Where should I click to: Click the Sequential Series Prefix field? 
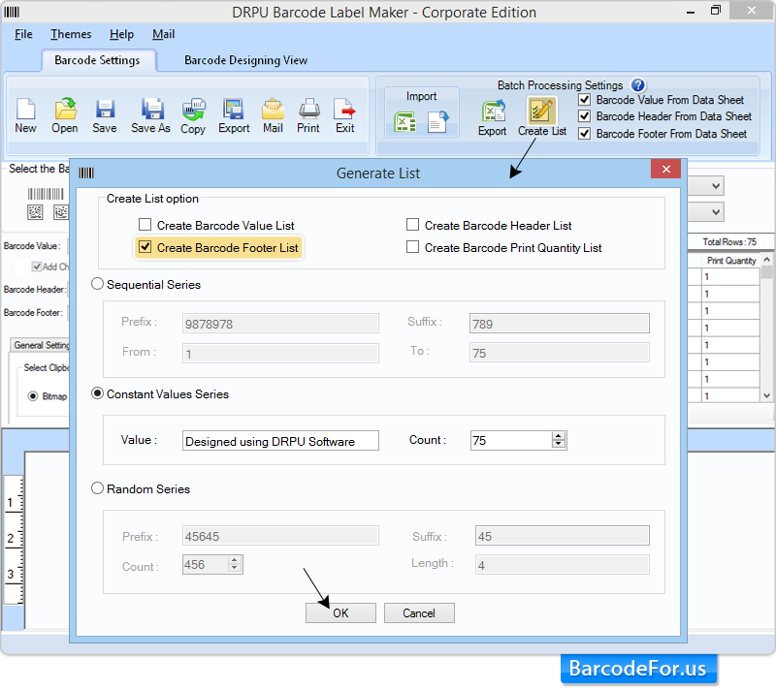click(280, 324)
